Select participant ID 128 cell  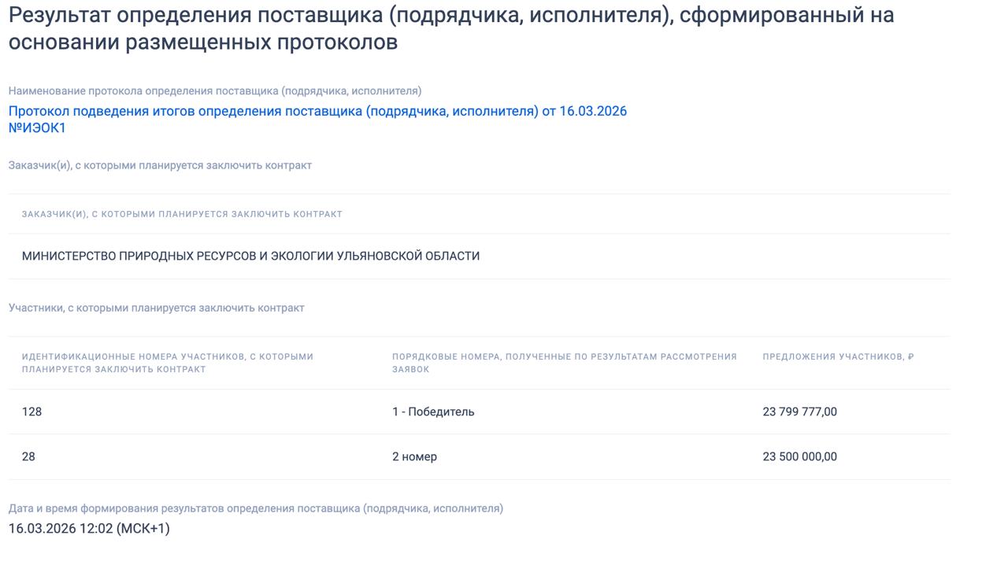click(32, 412)
